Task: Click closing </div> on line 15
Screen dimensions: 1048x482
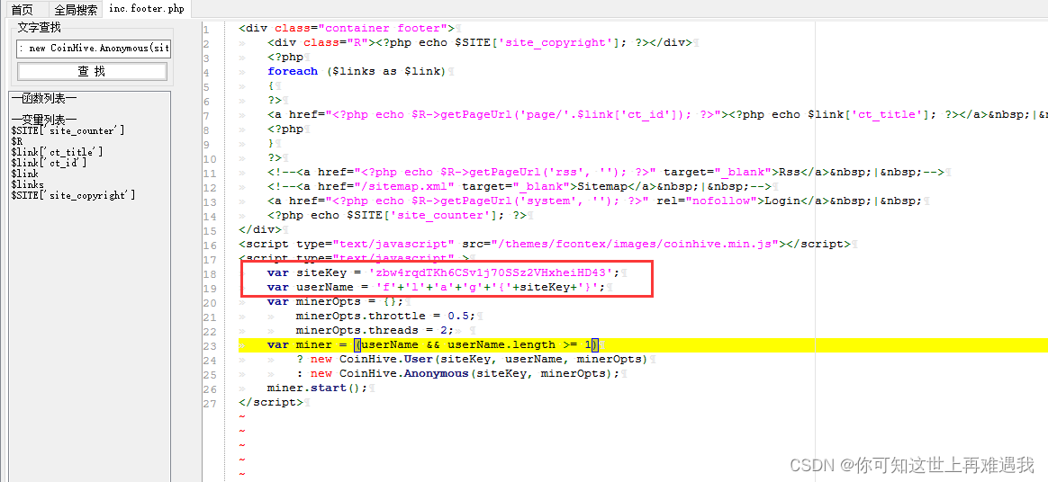Action: [260, 229]
